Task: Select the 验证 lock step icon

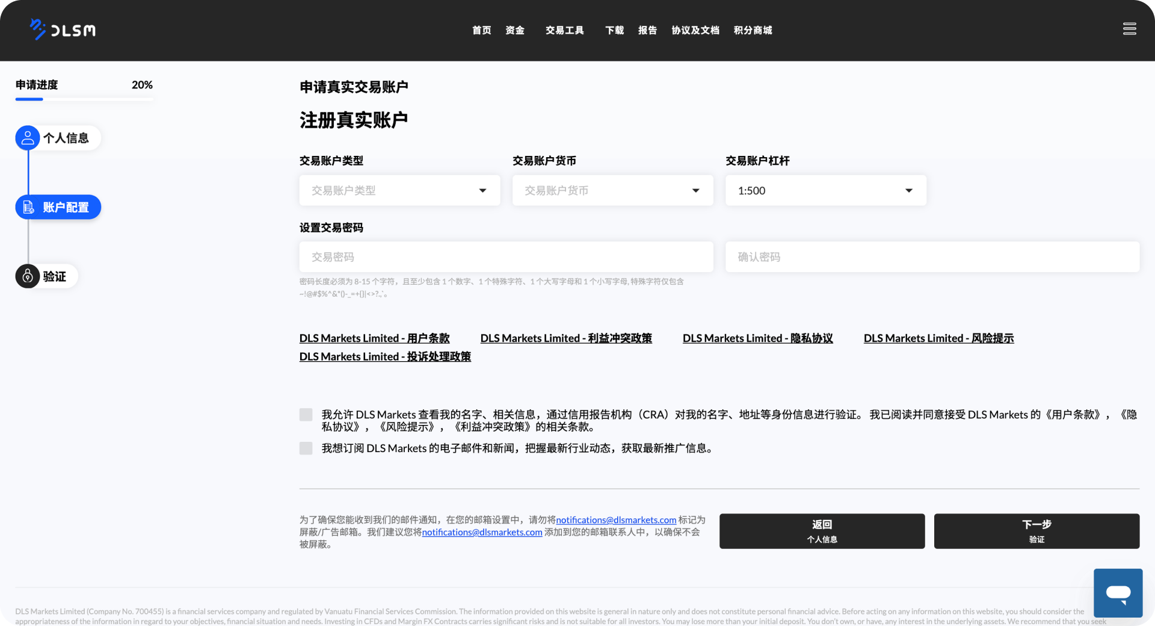Action: (x=27, y=276)
